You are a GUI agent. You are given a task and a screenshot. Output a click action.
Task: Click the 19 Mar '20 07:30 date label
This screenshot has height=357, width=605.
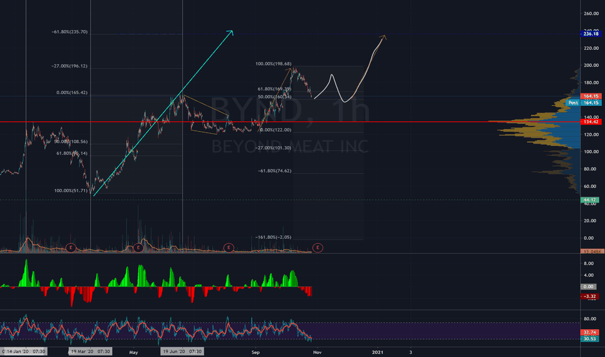(90, 352)
